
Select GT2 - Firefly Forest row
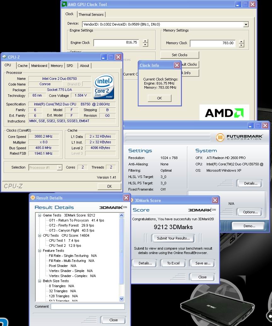pyautogui.click(x=72, y=225)
